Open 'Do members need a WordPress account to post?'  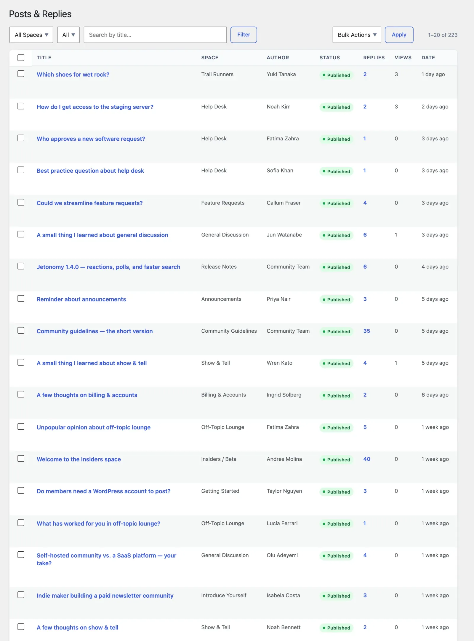coord(103,491)
